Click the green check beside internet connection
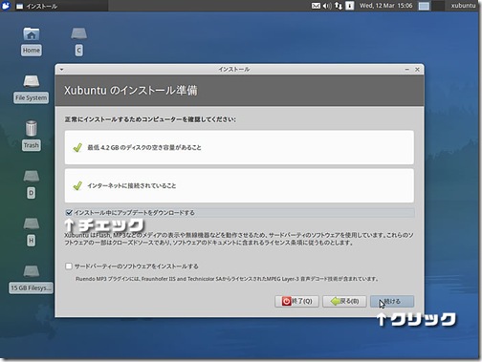This screenshot has width=482, height=362. pyautogui.click(x=77, y=185)
